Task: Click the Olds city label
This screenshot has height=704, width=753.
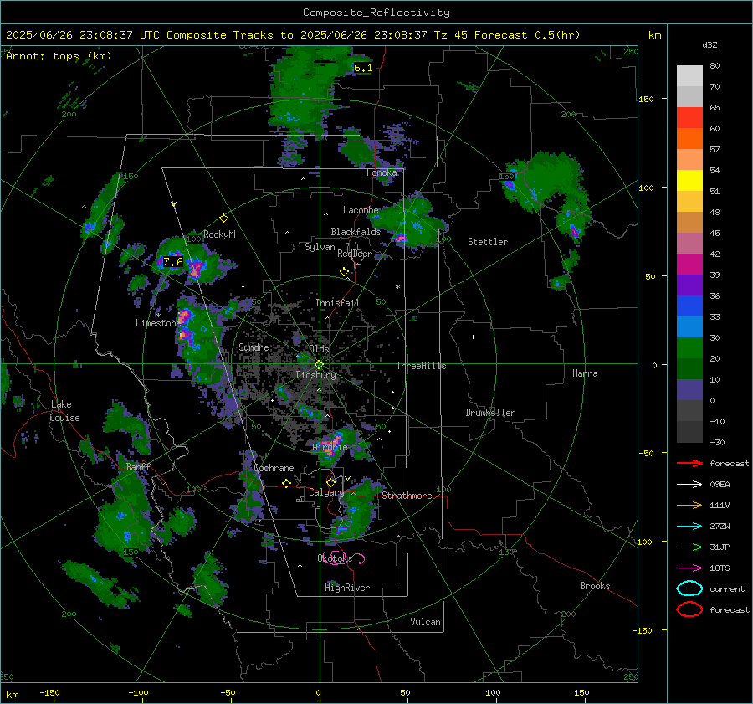Action: click(x=319, y=349)
